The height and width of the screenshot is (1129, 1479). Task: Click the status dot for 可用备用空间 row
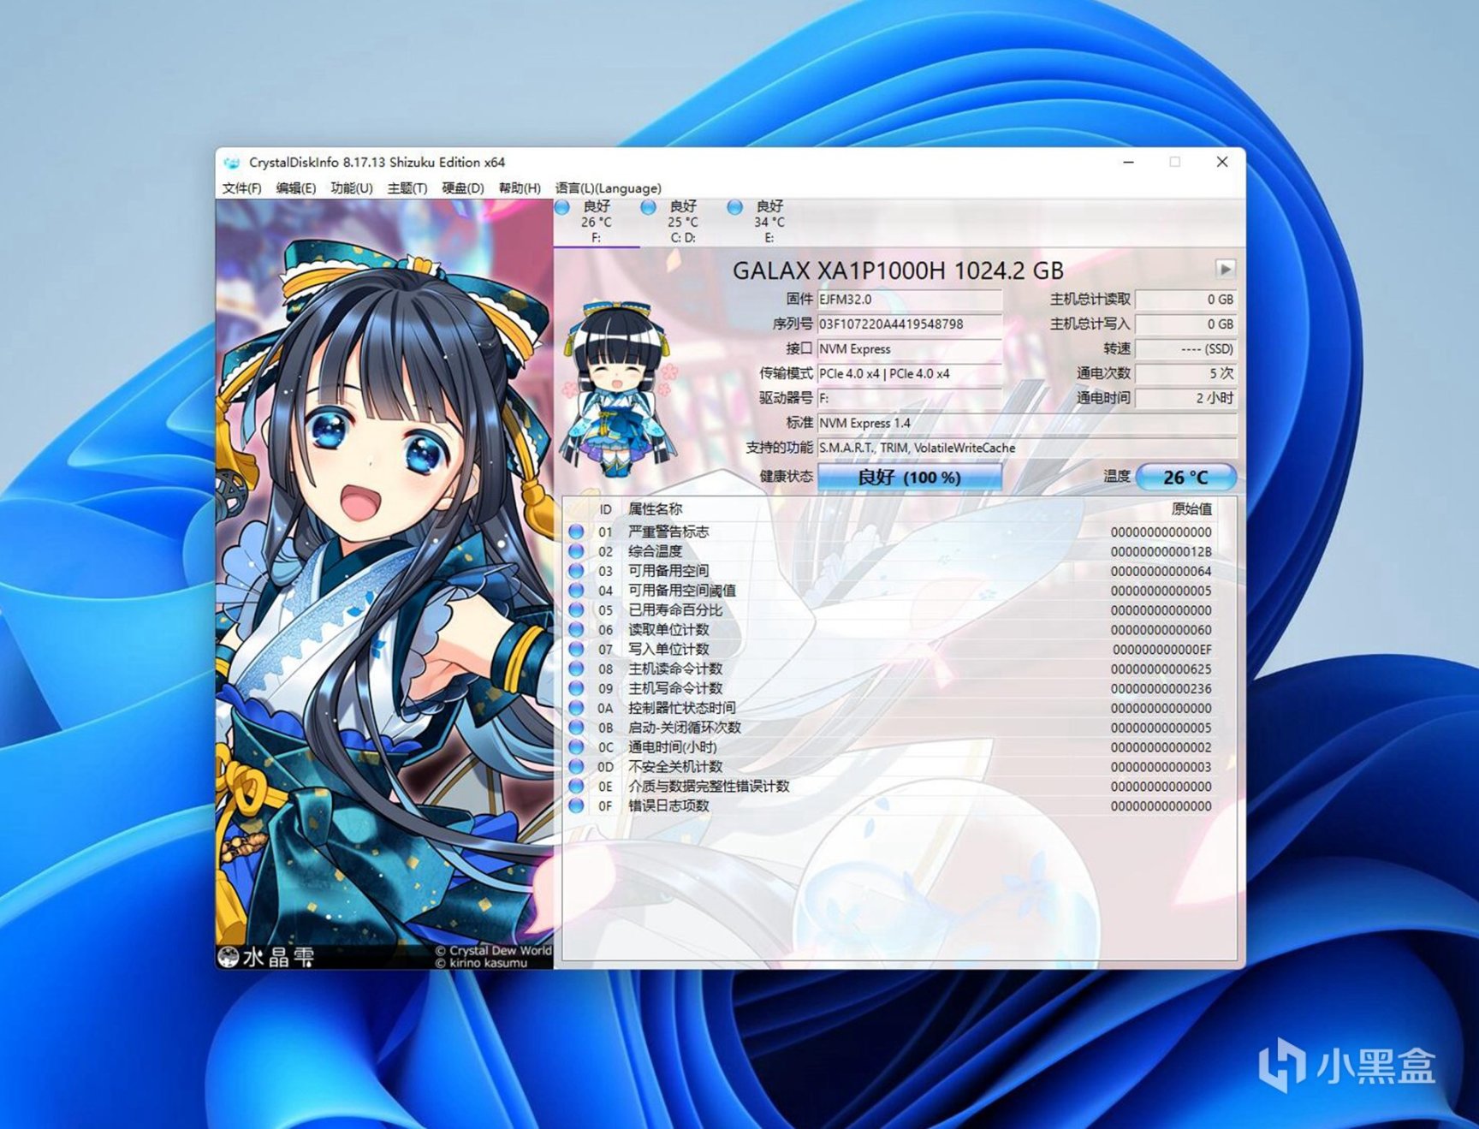pos(577,571)
